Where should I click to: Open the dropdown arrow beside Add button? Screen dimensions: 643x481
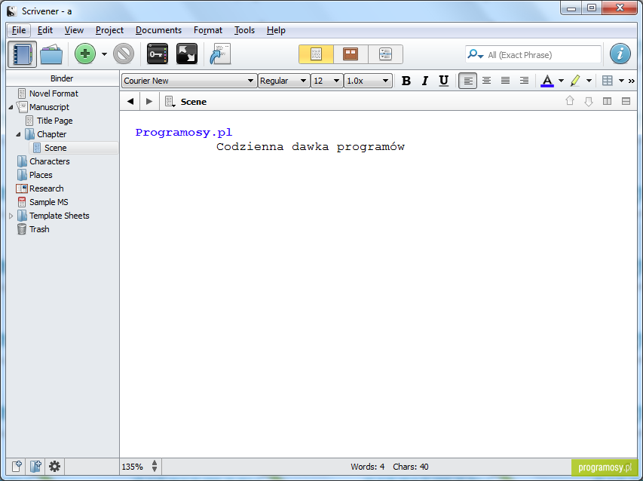[104, 54]
